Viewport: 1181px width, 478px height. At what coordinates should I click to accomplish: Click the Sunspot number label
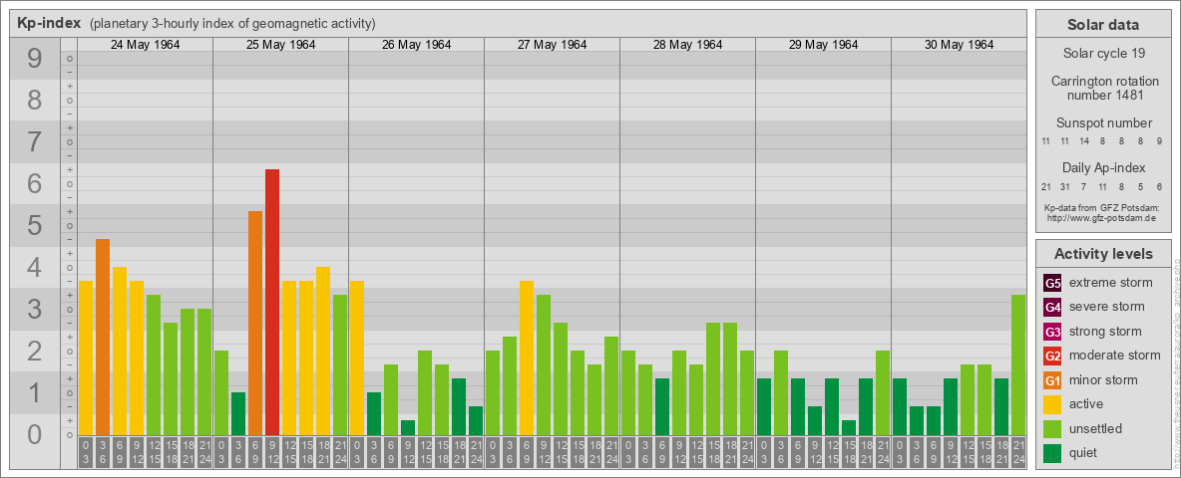click(1103, 123)
